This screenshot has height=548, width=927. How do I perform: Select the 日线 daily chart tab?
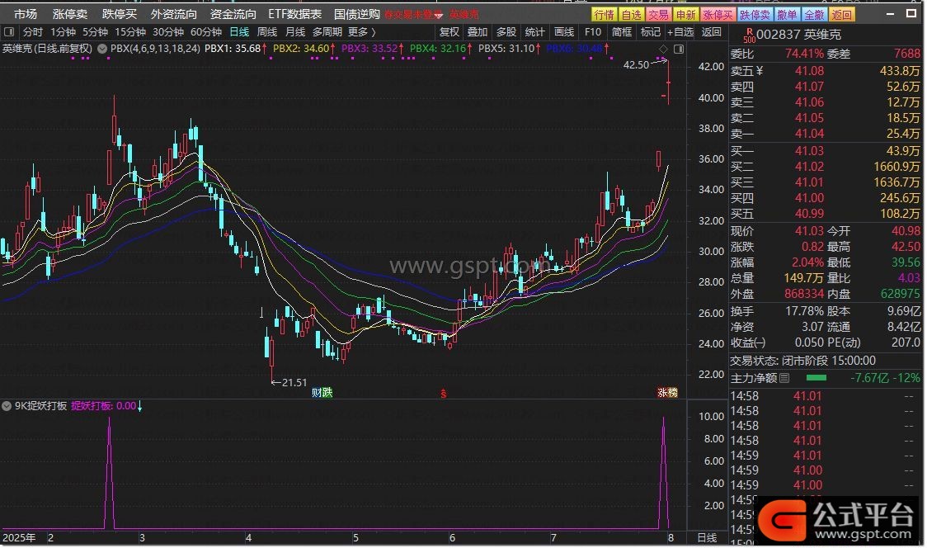coord(239,32)
